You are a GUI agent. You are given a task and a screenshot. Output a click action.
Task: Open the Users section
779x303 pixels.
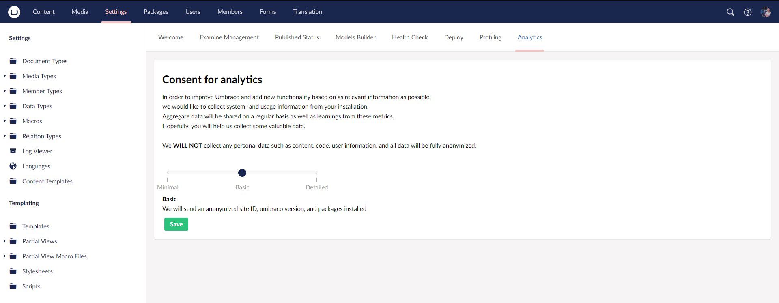[x=193, y=12]
